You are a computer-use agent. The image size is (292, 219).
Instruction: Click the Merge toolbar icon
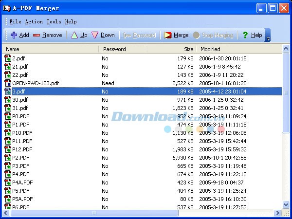tap(168, 35)
